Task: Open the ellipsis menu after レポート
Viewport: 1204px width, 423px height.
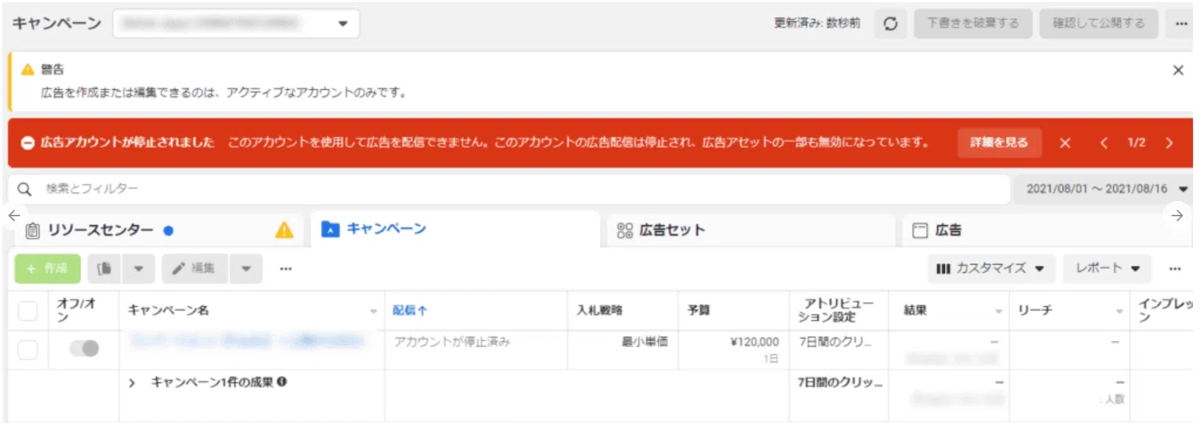Action: 1175,269
